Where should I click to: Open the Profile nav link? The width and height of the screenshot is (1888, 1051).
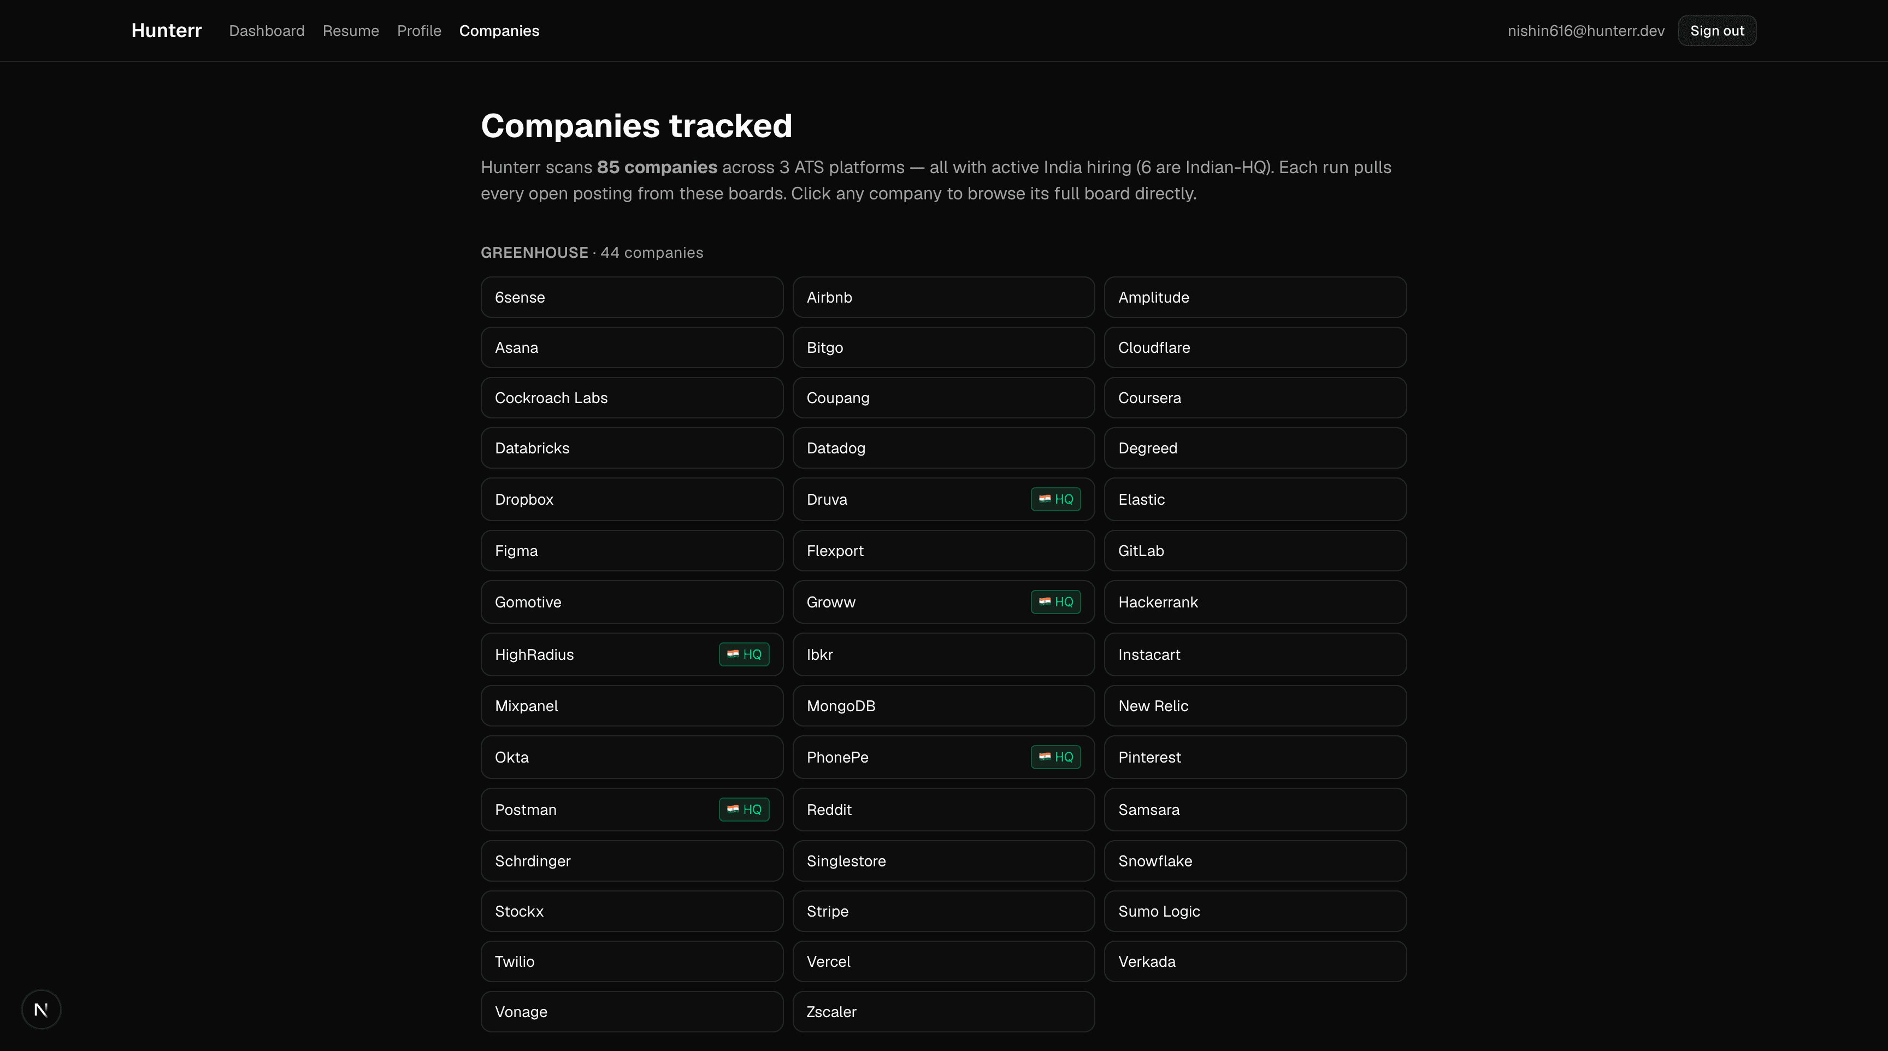tap(419, 31)
